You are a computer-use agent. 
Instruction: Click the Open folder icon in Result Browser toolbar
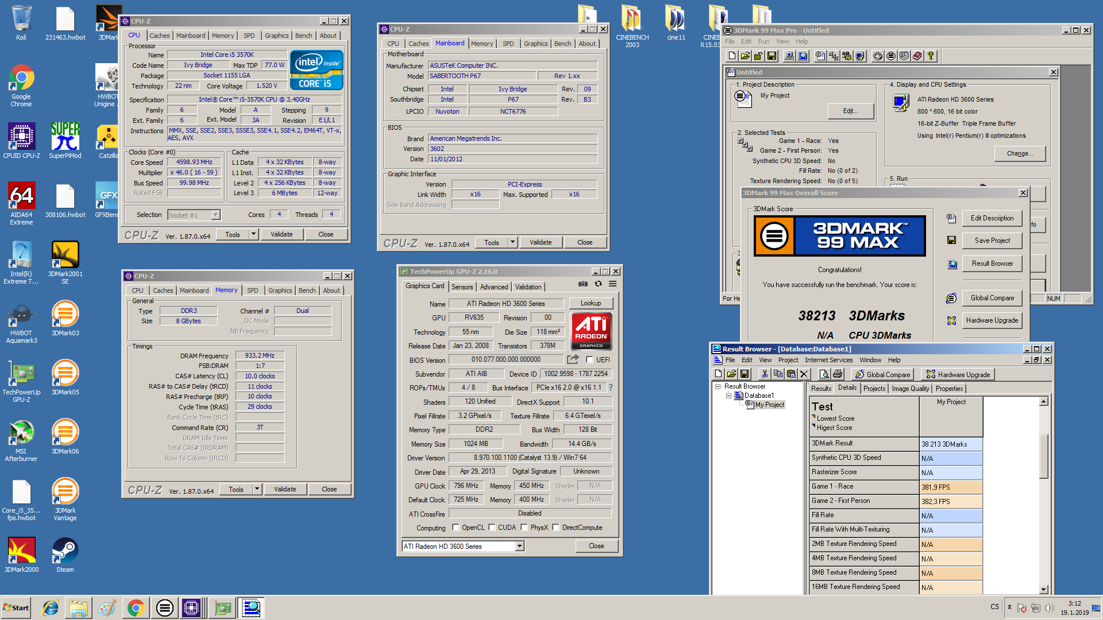pos(731,374)
